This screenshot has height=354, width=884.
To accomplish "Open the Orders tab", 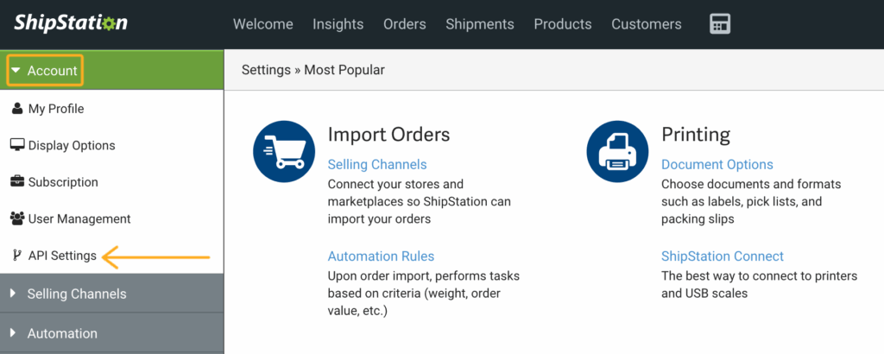I will 405,24.
